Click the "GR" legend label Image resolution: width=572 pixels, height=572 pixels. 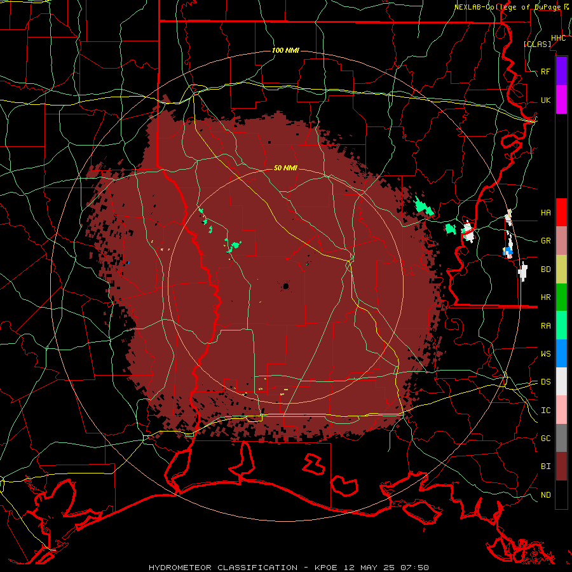coord(545,241)
